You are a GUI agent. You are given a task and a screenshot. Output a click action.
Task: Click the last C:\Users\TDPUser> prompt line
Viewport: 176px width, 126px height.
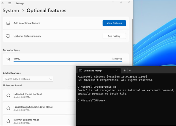tap(91, 101)
